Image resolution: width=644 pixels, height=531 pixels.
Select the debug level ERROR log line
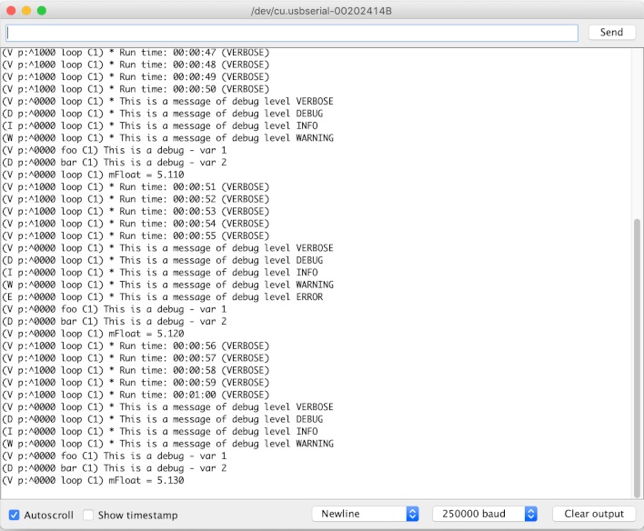(x=166, y=297)
